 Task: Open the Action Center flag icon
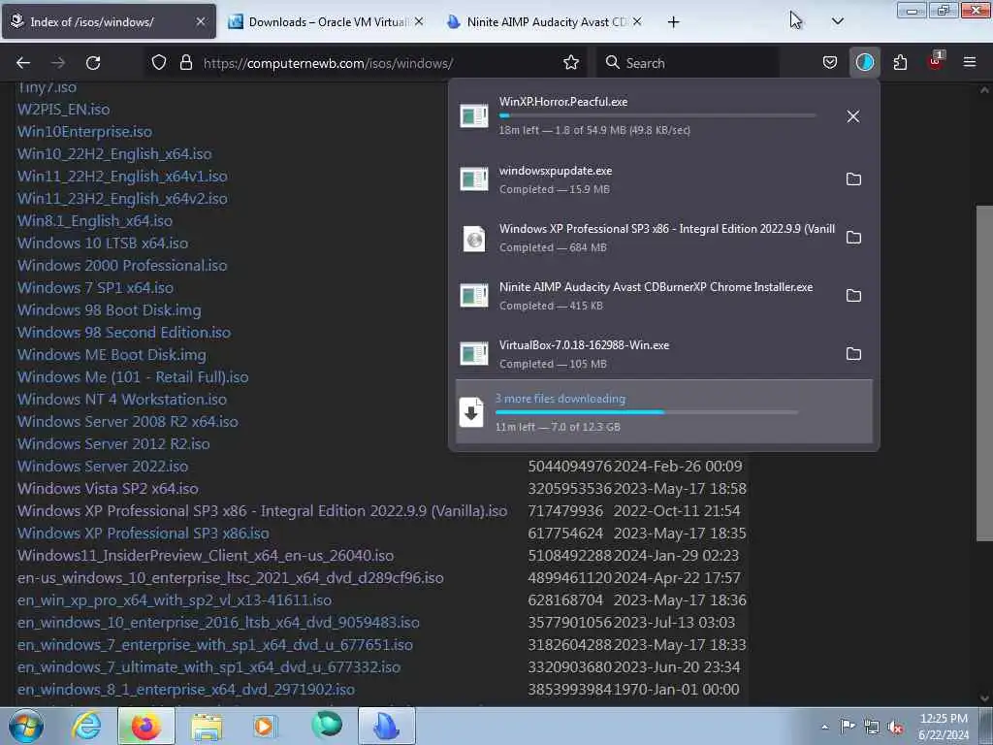[x=848, y=726]
